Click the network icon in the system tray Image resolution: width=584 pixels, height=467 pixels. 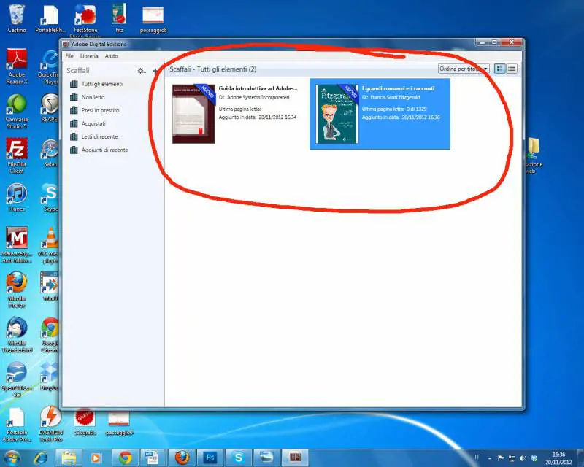[512, 458]
